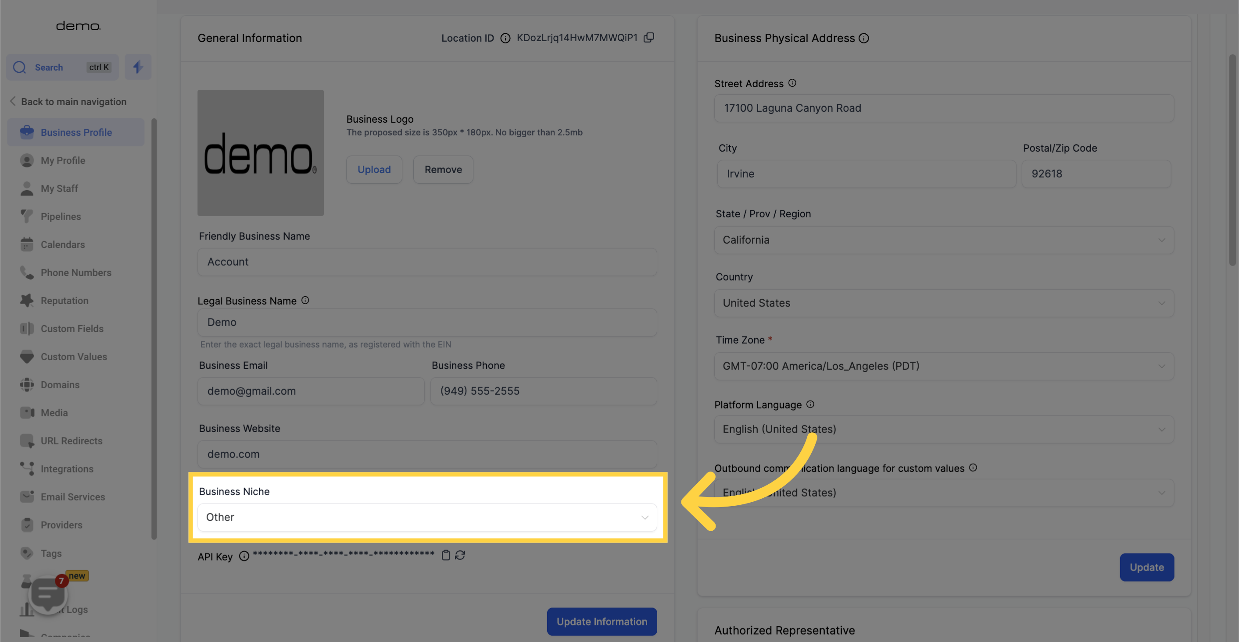
Task: Show Legal Business Name info tooltip
Action: pos(305,300)
